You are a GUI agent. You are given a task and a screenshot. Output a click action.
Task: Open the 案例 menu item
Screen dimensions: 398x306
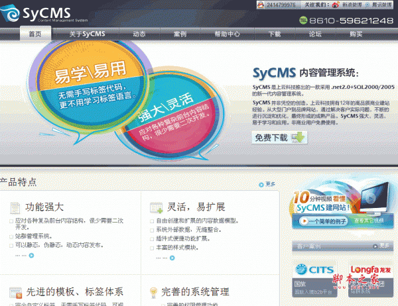click(180, 34)
